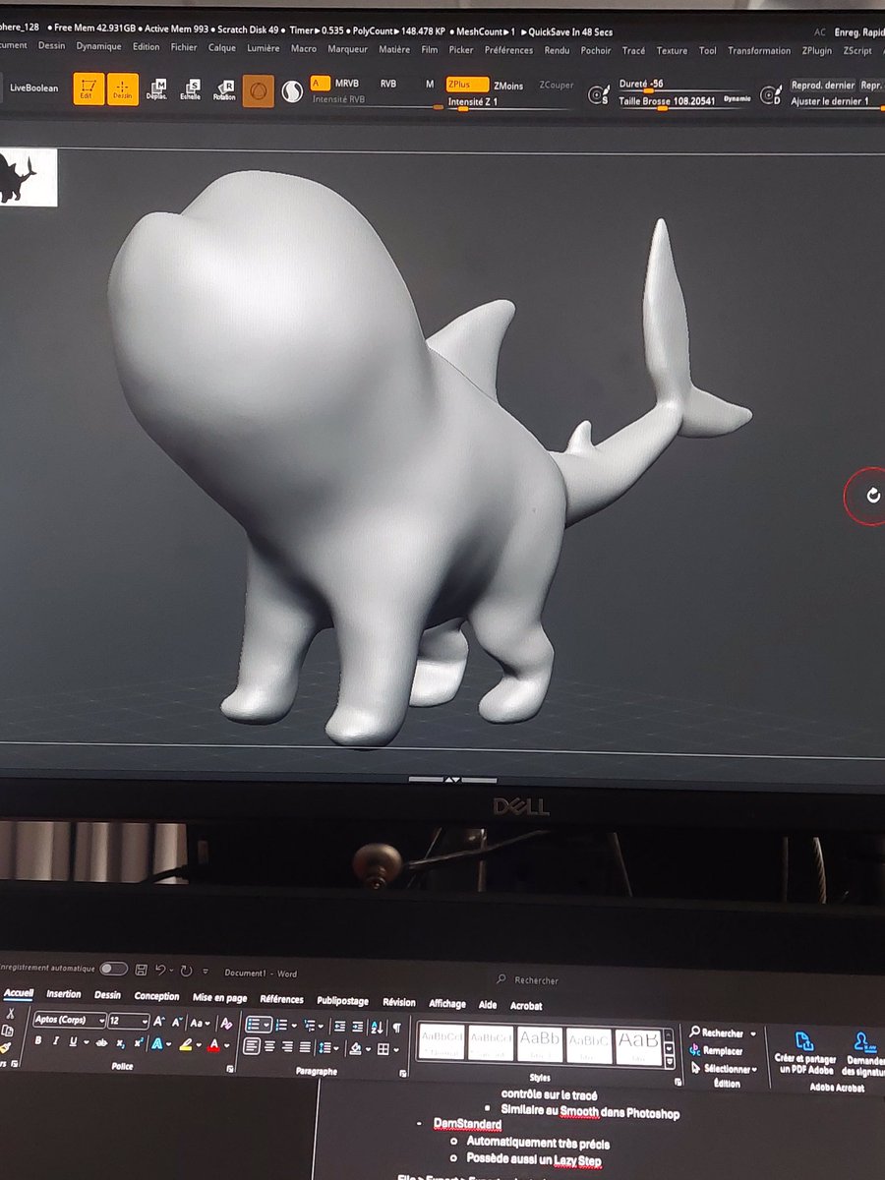Show paragraph marks in Word
The height and width of the screenshot is (1180, 885).
[x=396, y=1027]
